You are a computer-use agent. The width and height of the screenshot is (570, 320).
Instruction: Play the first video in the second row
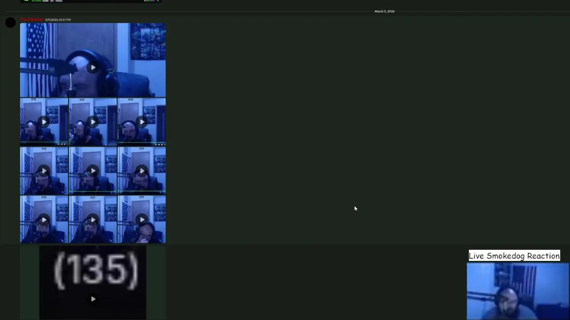coord(44,122)
